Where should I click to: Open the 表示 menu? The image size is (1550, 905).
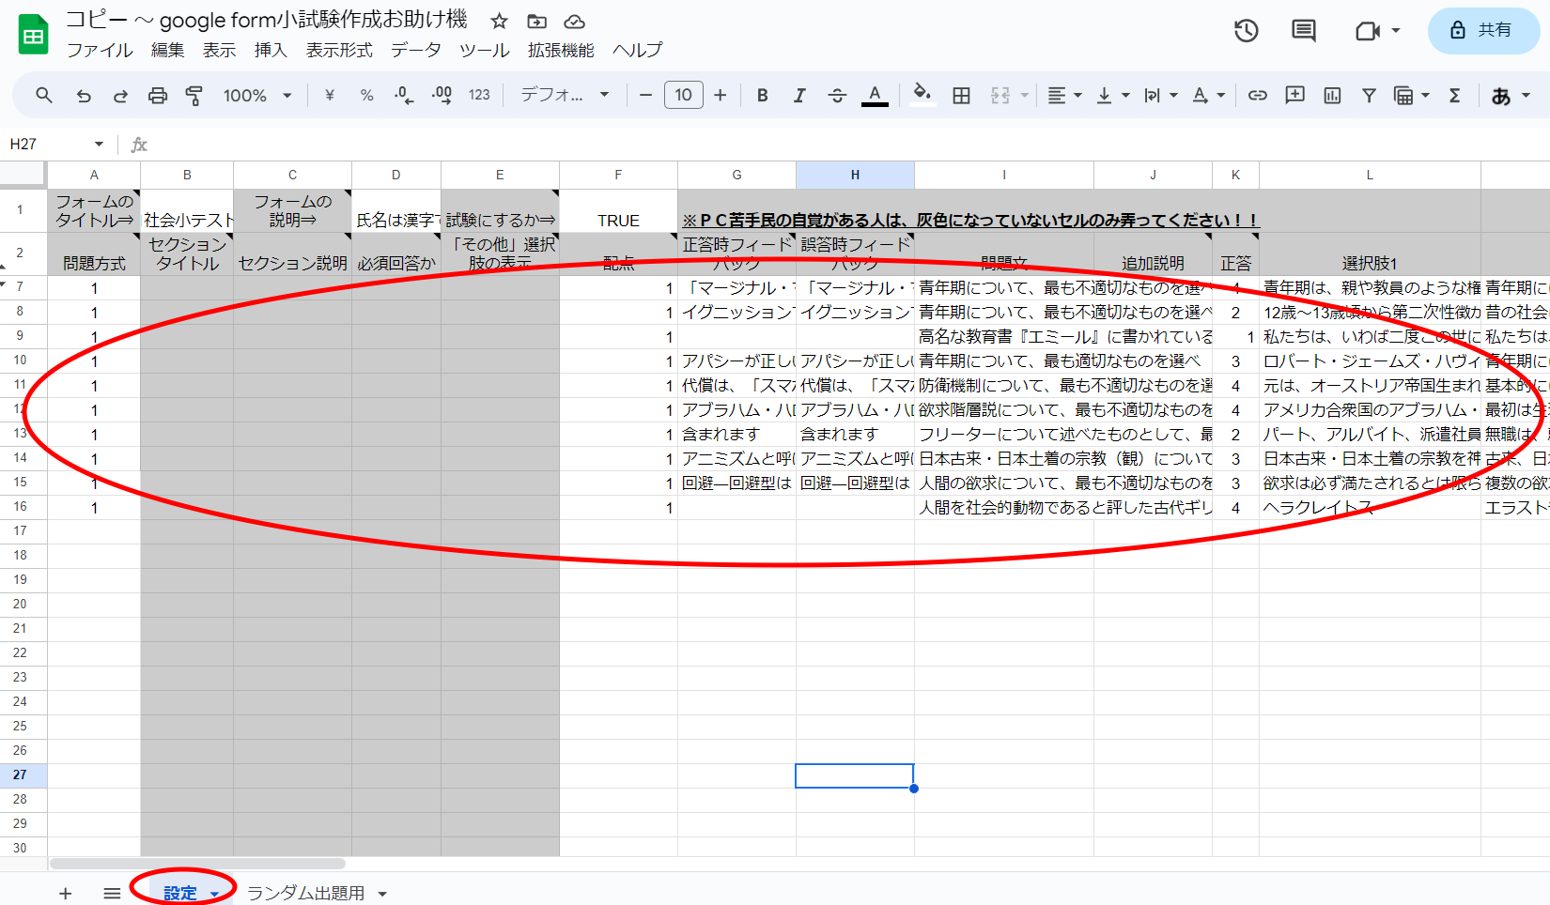(219, 51)
